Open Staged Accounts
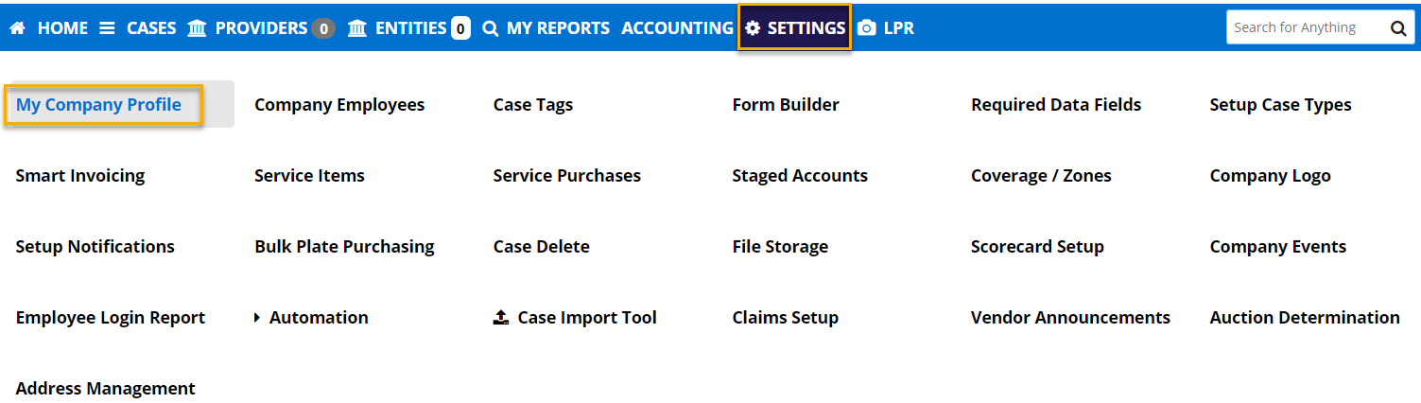This screenshot has width=1421, height=403. click(800, 176)
